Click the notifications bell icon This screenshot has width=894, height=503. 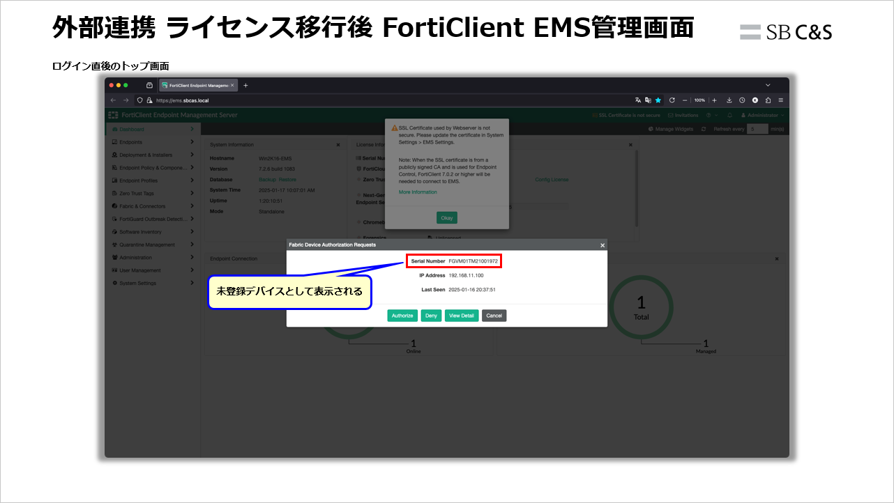point(729,115)
